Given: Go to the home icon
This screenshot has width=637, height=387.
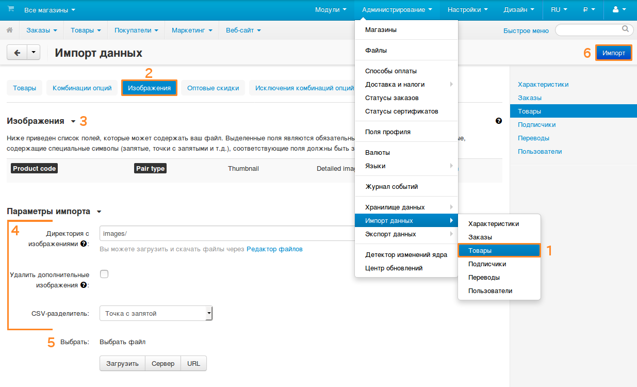Looking at the screenshot, I should click(9, 30).
